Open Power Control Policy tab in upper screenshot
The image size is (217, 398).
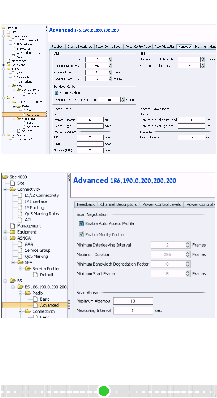click(138, 47)
